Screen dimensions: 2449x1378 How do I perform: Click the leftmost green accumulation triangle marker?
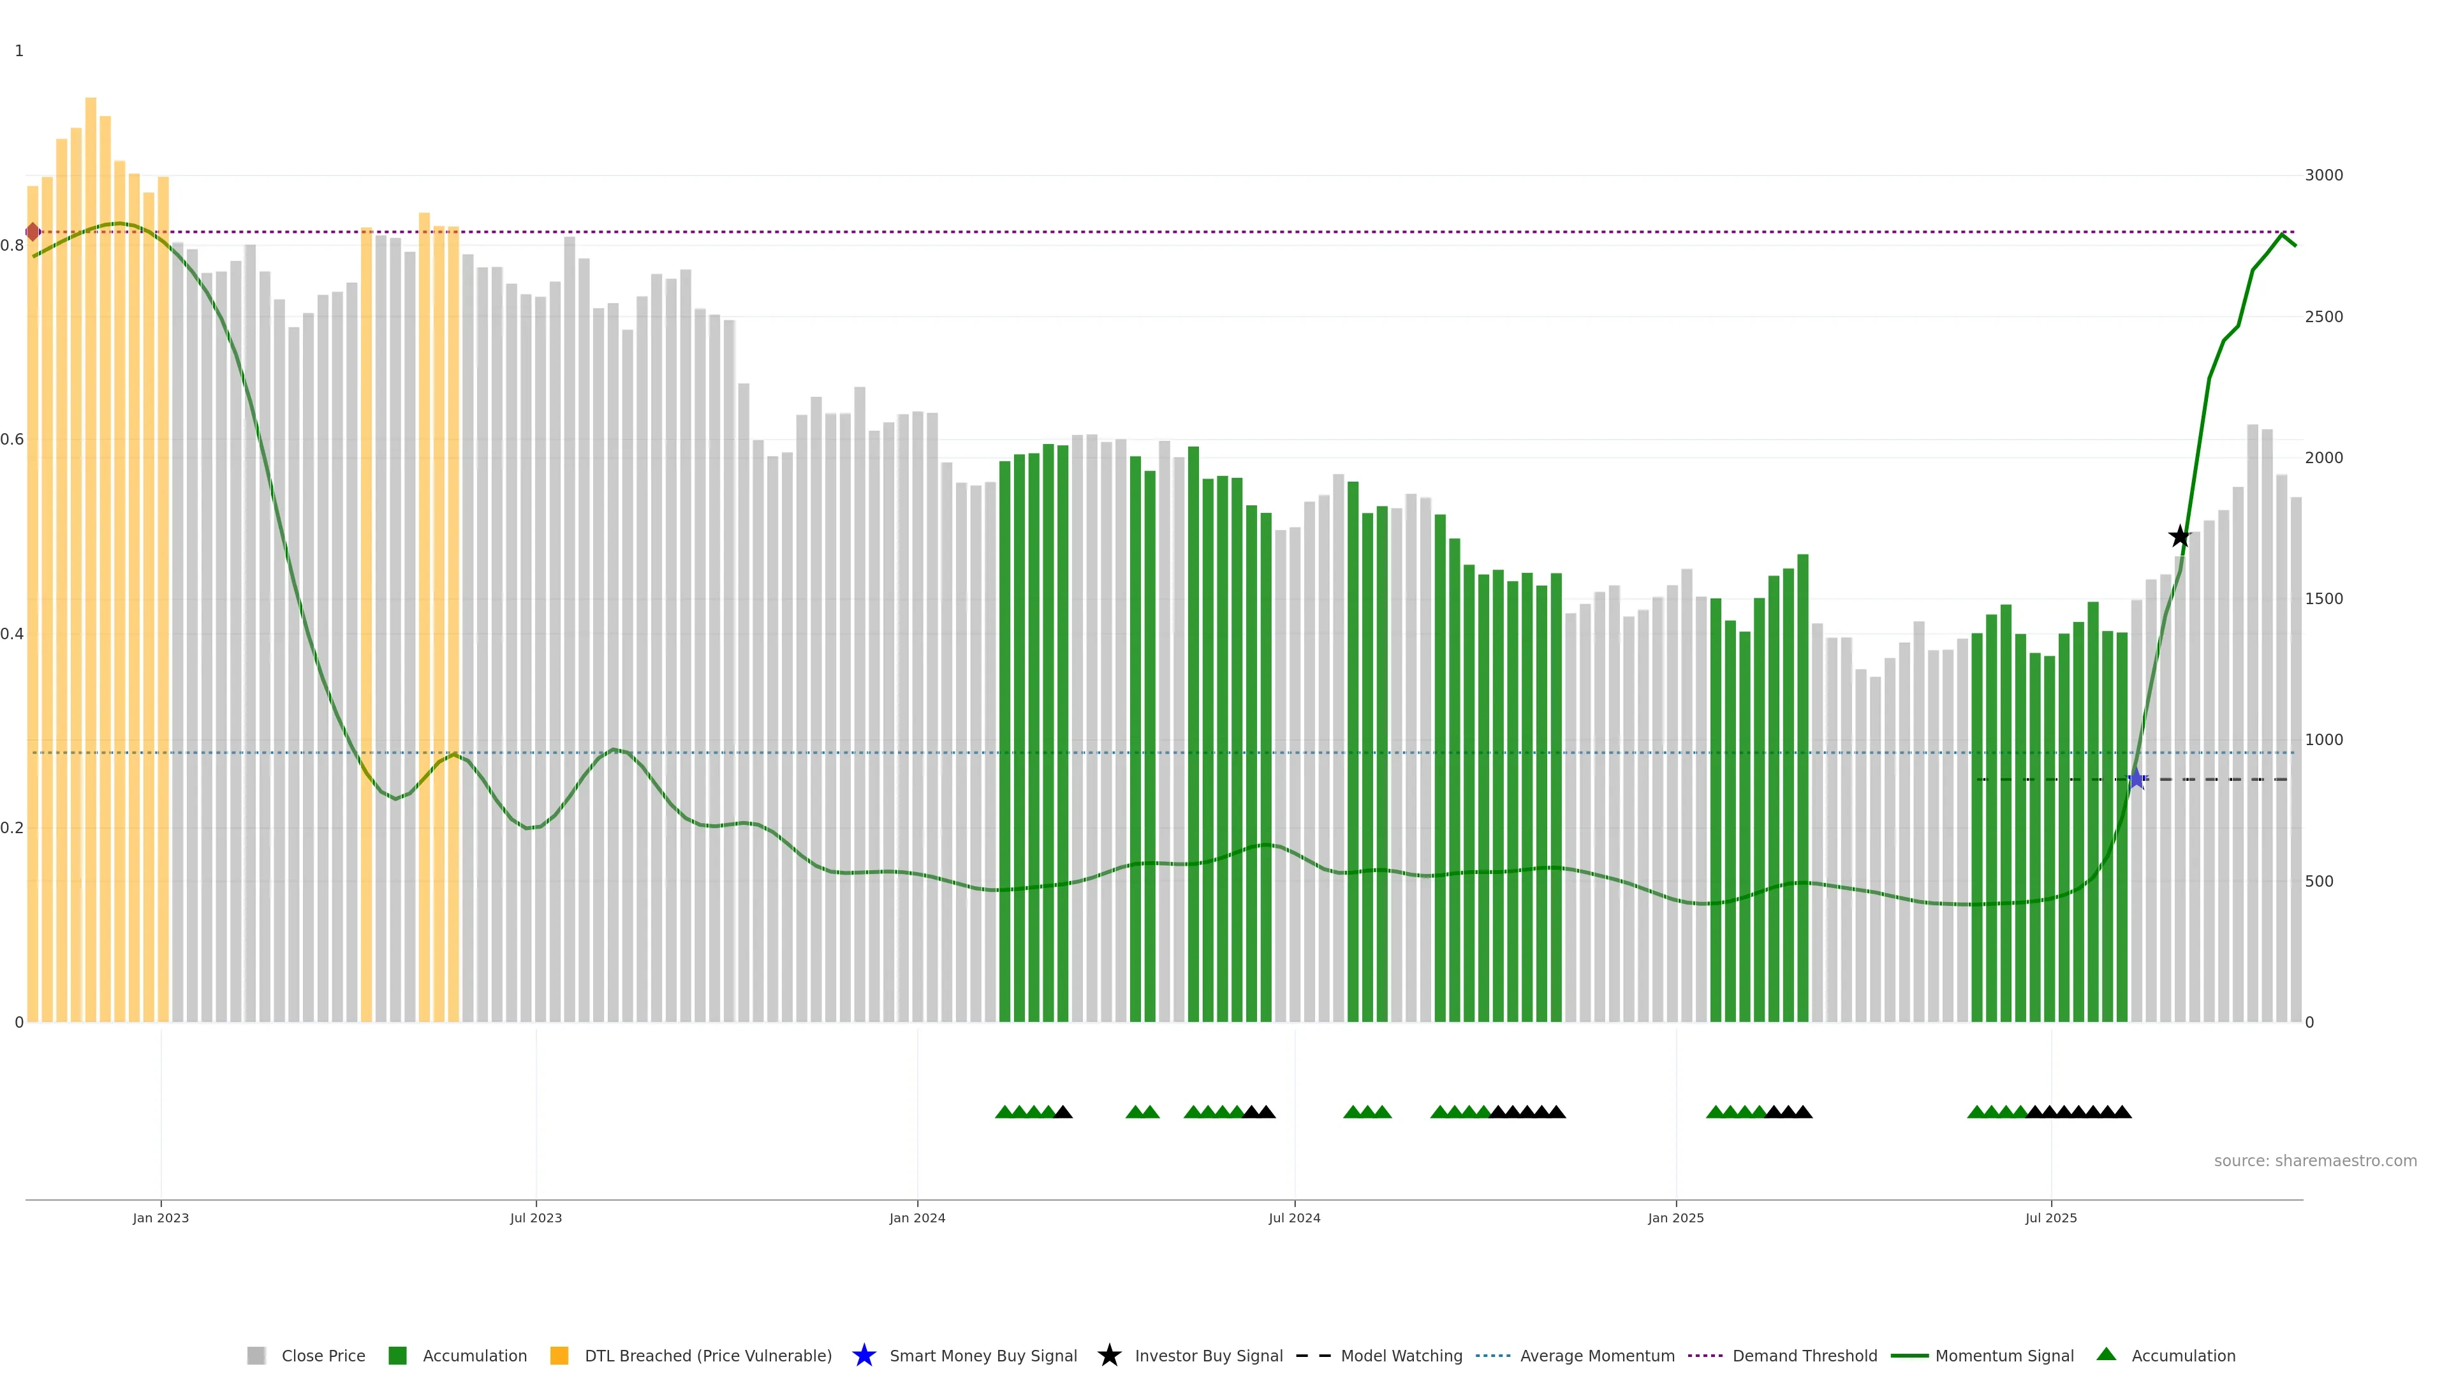(x=1004, y=1112)
